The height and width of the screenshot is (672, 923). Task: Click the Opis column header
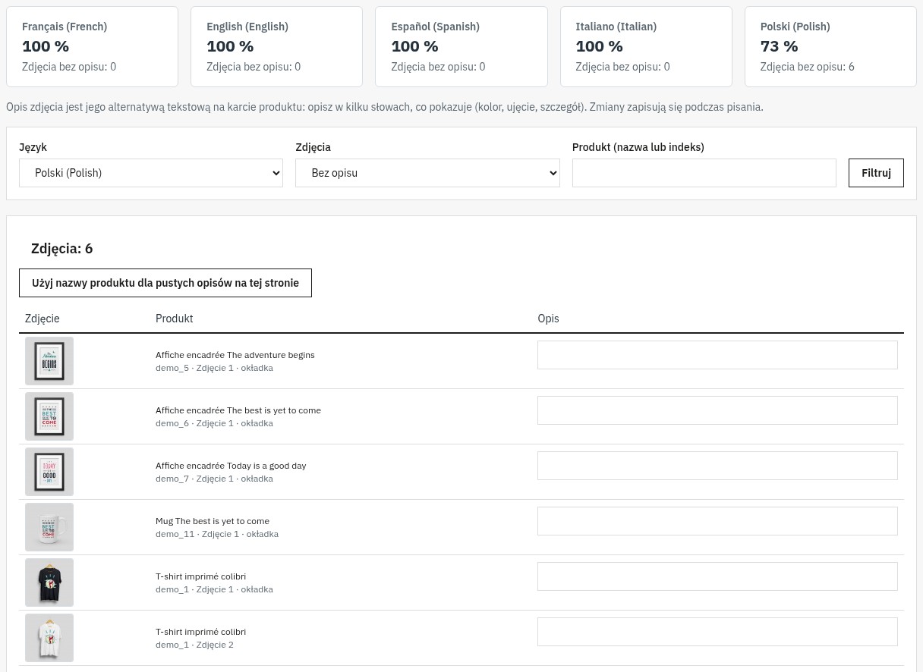548,319
